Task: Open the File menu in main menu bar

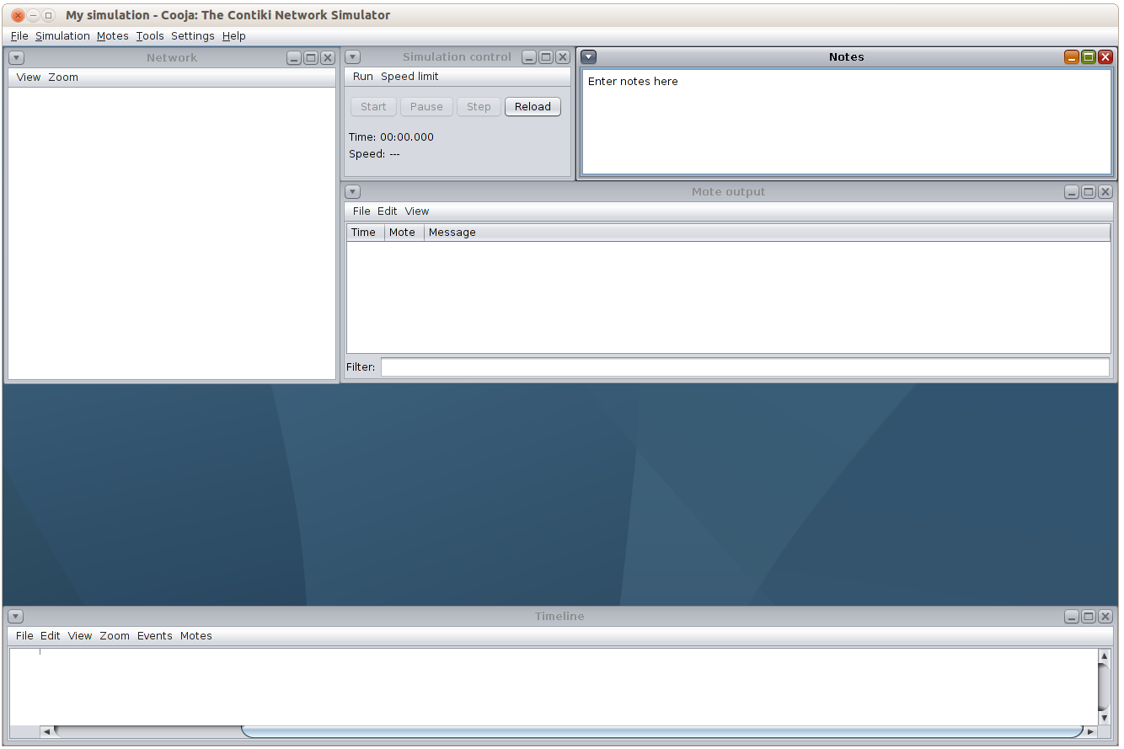Action: pyautogui.click(x=19, y=36)
